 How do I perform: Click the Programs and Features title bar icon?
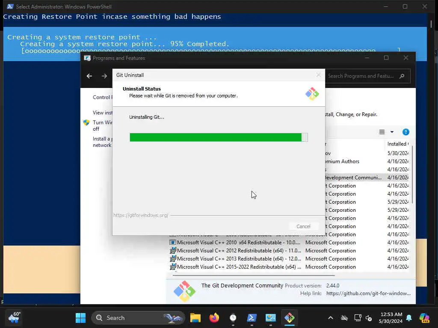[87, 58]
